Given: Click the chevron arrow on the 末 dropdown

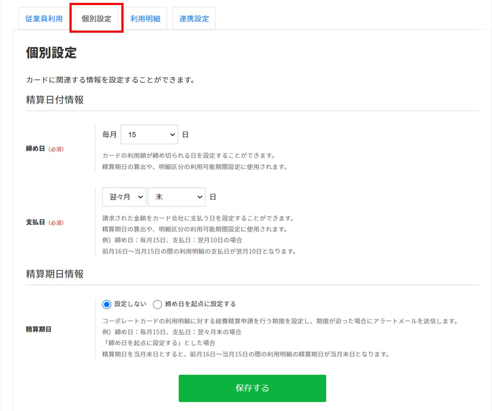Looking at the screenshot, I should point(200,197).
